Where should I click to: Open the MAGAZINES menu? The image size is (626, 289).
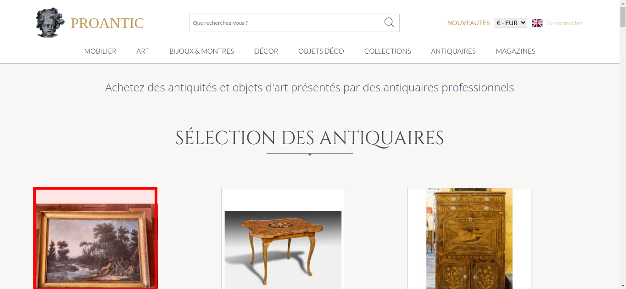click(x=516, y=51)
